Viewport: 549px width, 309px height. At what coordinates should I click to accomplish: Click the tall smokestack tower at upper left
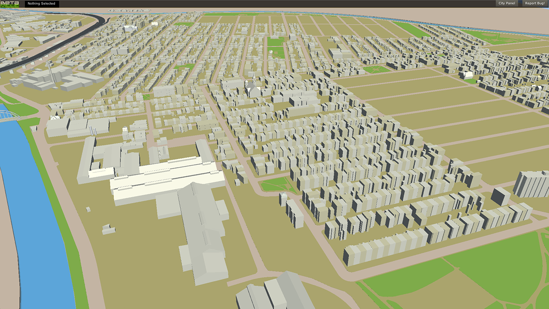point(51,72)
